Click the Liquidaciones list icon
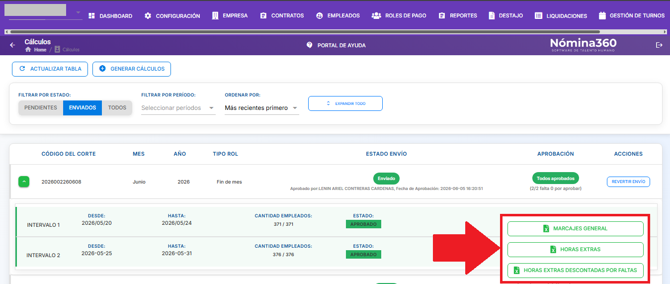 538,16
